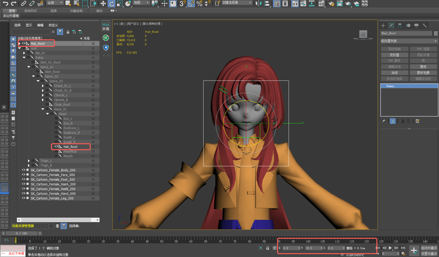
Task: Toggle the 自动关键点 auto key button
Action: [x=429, y=248]
